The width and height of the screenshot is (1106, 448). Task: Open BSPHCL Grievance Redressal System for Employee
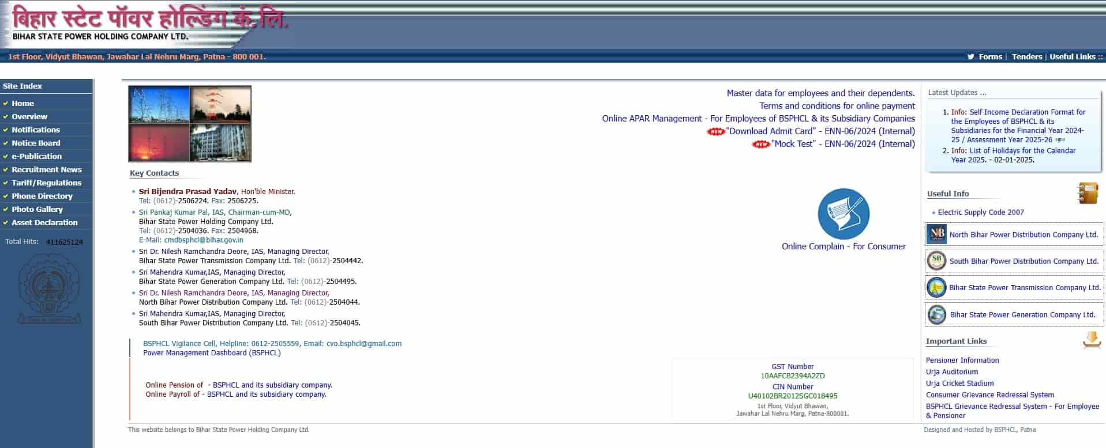tap(1013, 411)
